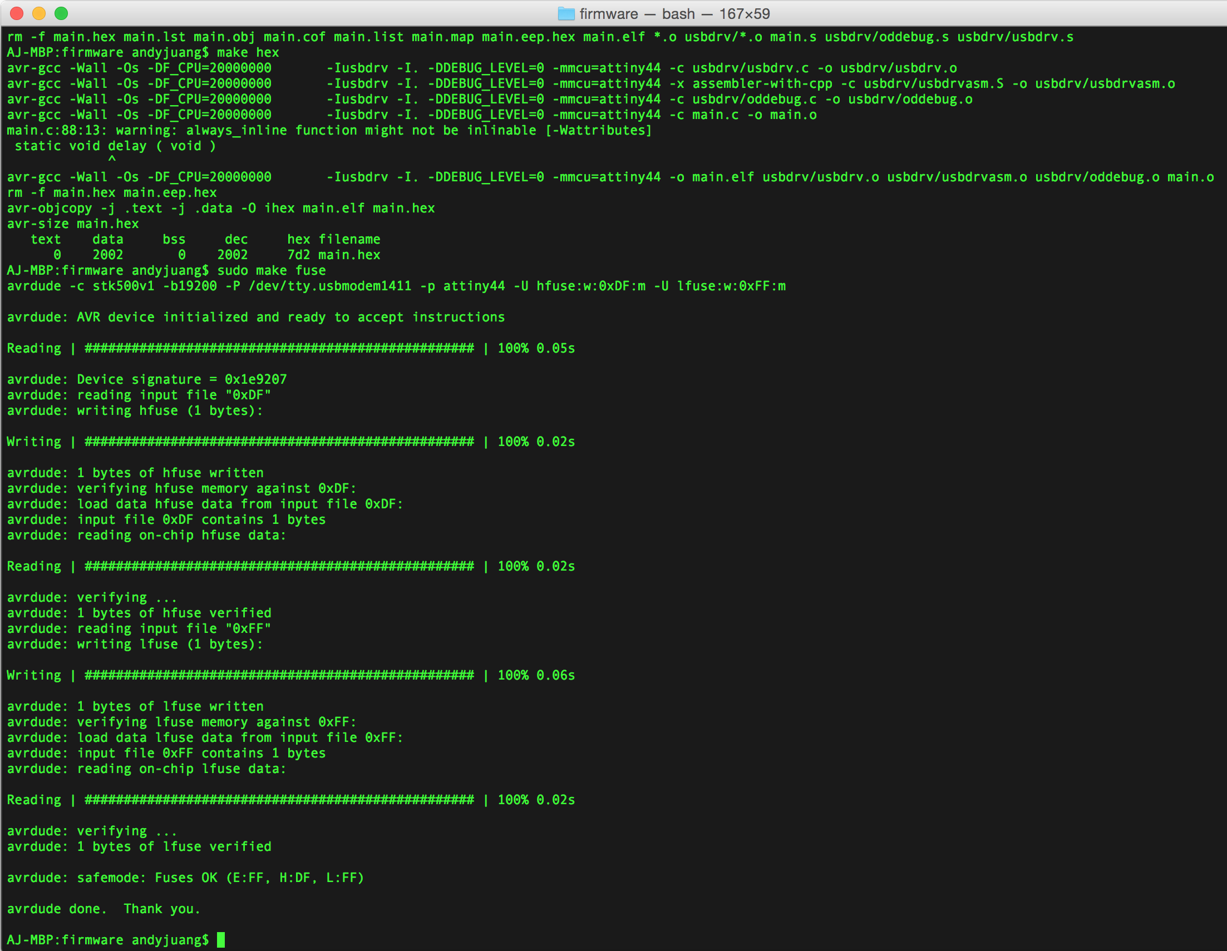Click 'load data hfuse data from input file' line
The height and width of the screenshot is (951, 1227).
coord(205,503)
